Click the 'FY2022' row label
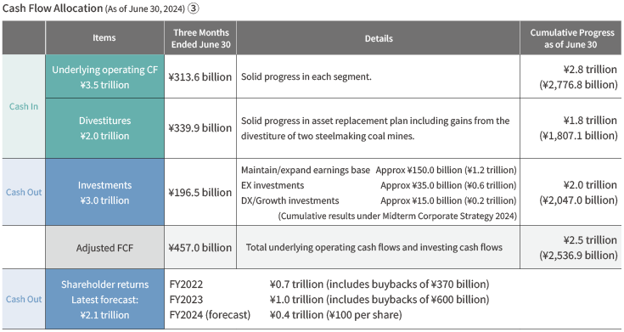 pos(186,284)
